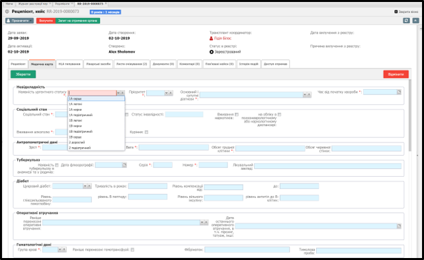Open calendar for last operative intervention date

click(x=399, y=226)
